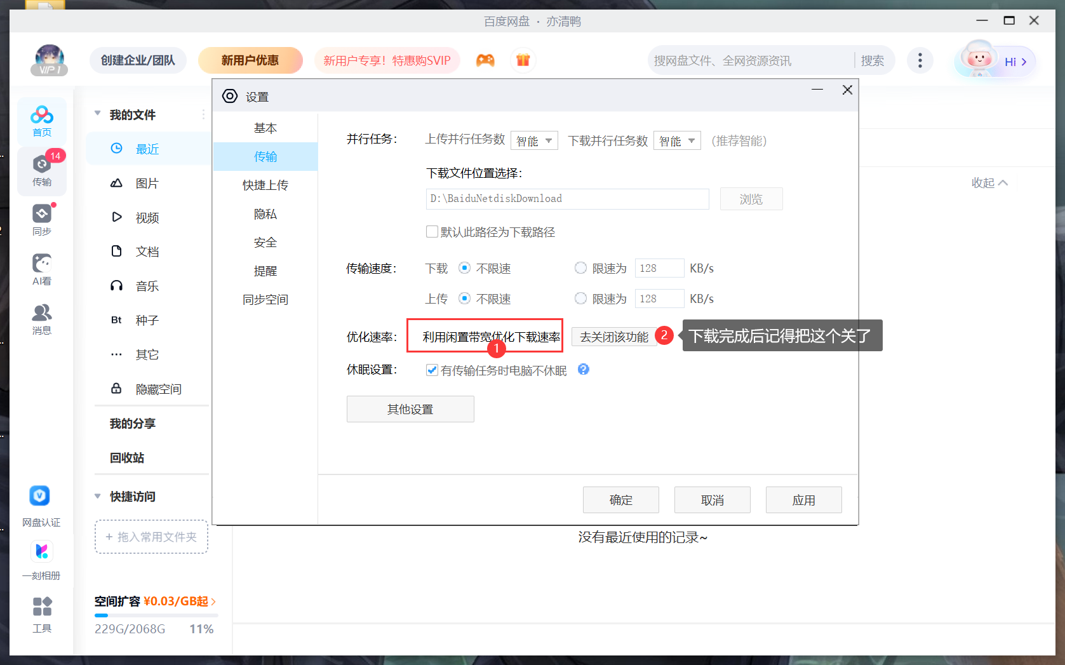The height and width of the screenshot is (665, 1065).
Task: Open 下载并行任务数 dropdown
Action: (x=677, y=140)
